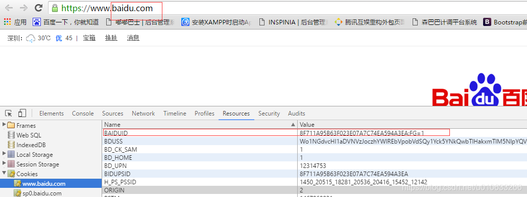
Task: Select Web SQL in sidebar
Action: pyautogui.click(x=29, y=135)
